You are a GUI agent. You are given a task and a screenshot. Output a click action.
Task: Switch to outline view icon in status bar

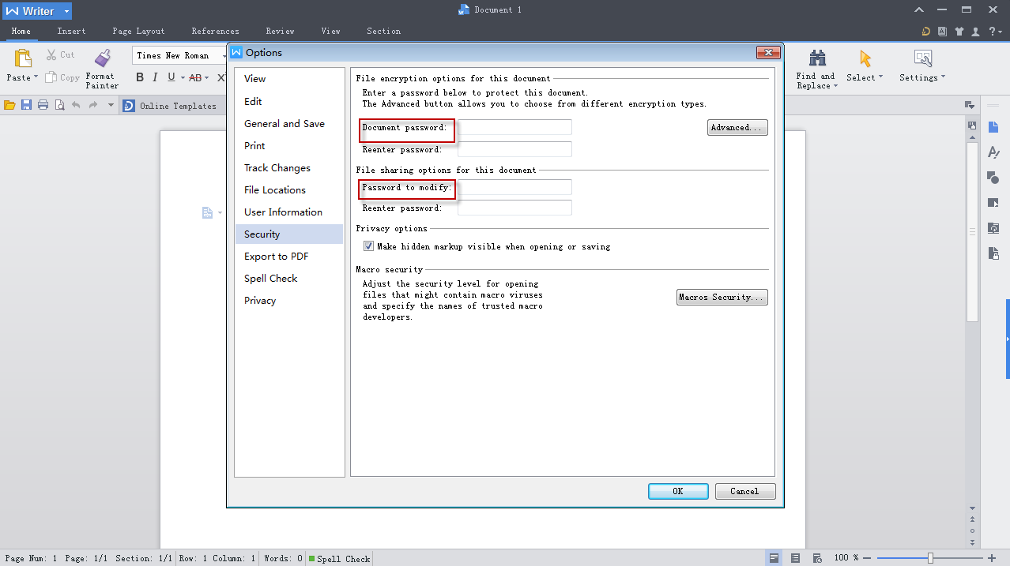796,558
